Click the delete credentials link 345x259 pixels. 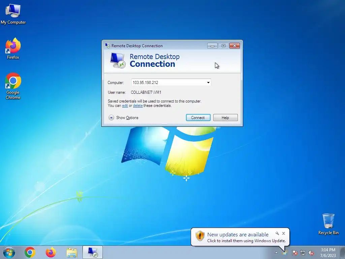tap(138, 106)
